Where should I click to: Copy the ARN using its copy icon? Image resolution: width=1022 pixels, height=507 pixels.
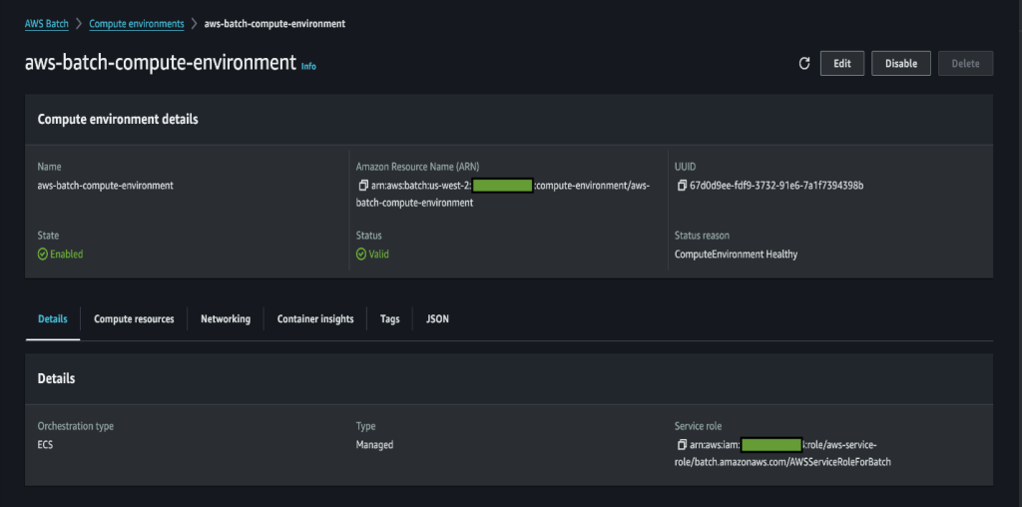click(363, 186)
